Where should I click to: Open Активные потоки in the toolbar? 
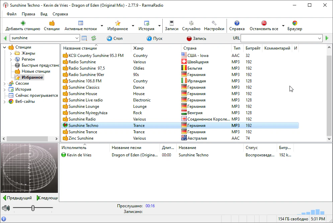coord(81,26)
